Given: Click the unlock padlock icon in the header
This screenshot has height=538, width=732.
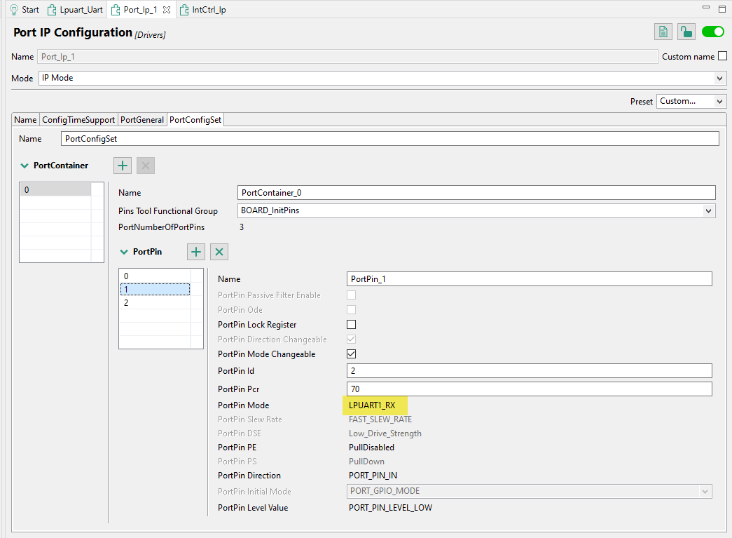Looking at the screenshot, I should 686,32.
